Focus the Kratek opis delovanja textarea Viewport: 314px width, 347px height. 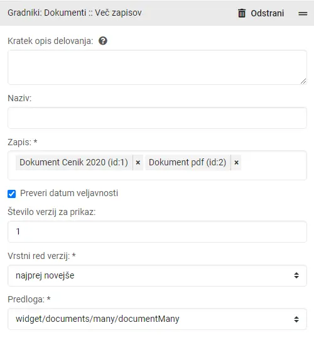click(x=157, y=67)
